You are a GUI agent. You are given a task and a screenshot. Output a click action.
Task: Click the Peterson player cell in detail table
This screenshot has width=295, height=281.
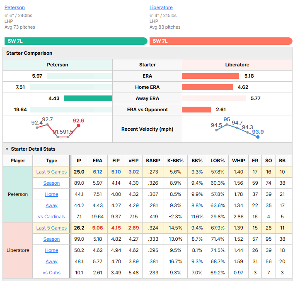click(18, 194)
